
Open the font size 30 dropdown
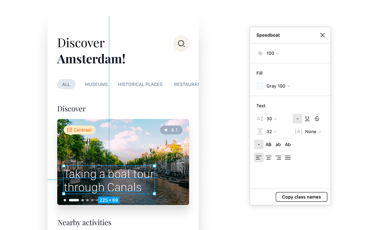271,119
